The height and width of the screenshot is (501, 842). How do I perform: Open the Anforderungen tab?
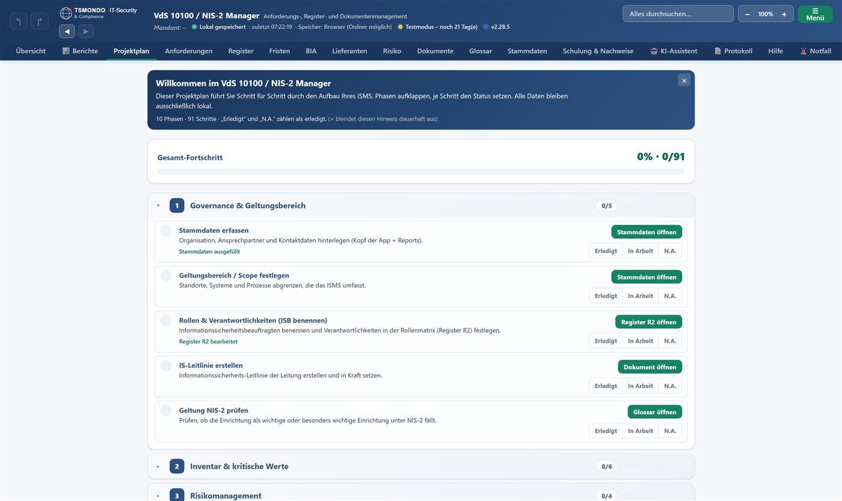point(189,51)
